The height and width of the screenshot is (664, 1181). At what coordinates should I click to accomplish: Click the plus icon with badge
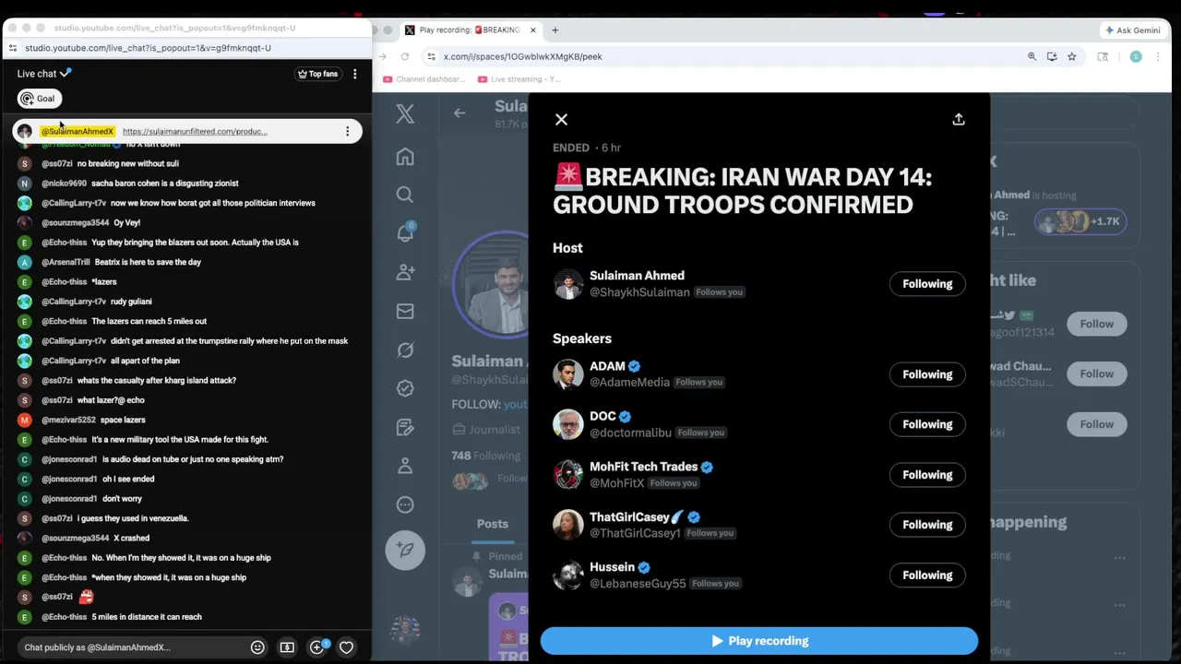(317, 647)
